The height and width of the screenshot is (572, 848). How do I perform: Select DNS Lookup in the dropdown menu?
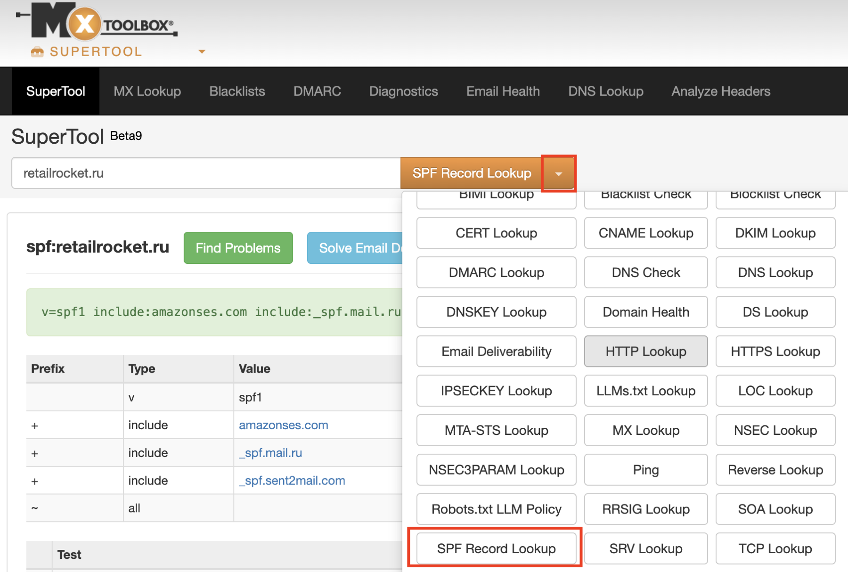(775, 272)
